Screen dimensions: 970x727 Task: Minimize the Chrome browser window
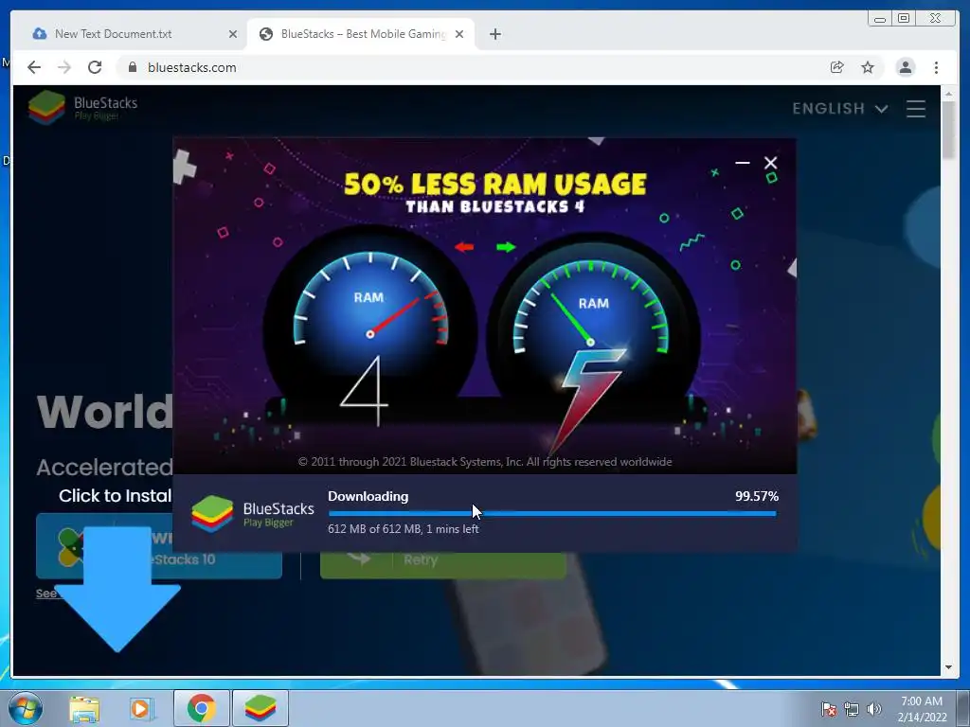pos(880,19)
